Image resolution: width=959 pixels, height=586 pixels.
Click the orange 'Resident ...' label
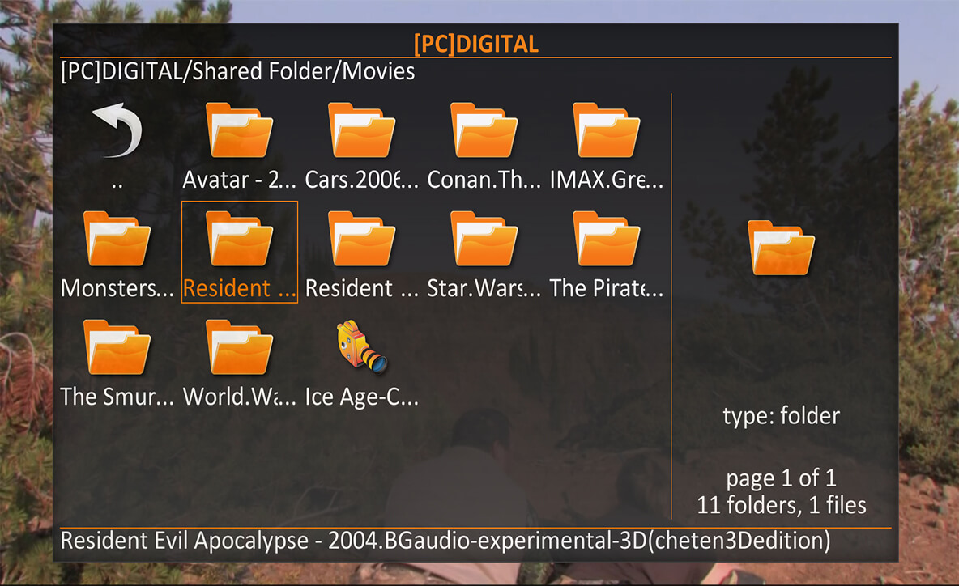click(239, 288)
